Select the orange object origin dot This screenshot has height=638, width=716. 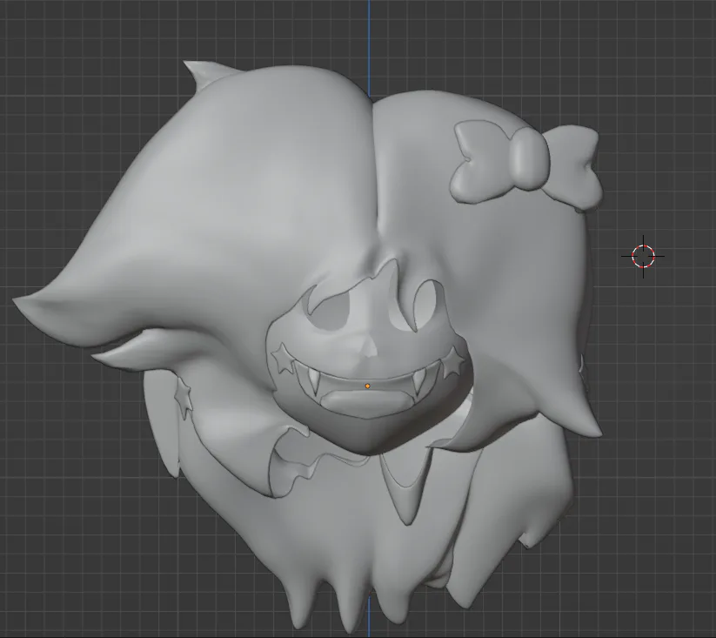368,386
